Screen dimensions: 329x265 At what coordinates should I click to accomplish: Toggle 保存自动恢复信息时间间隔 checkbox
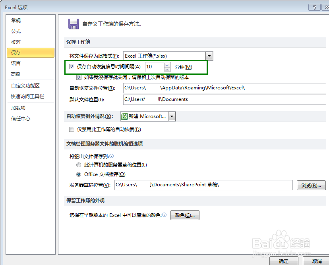click(72, 67)
